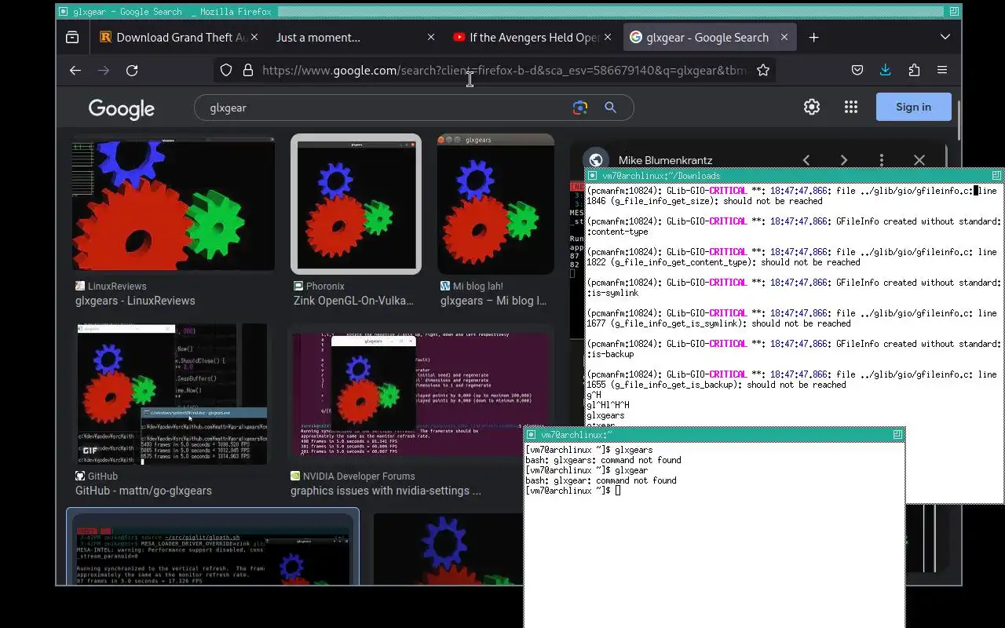Open a new Firefox tab
1005x628 pixels.
click(813, 37)
